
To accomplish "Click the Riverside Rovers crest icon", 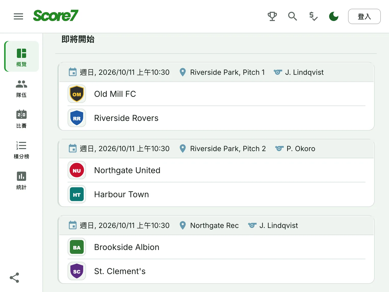I will (77, 118).
